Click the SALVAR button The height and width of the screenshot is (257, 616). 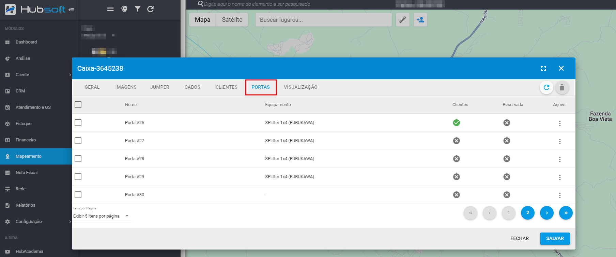click(555, 239)
